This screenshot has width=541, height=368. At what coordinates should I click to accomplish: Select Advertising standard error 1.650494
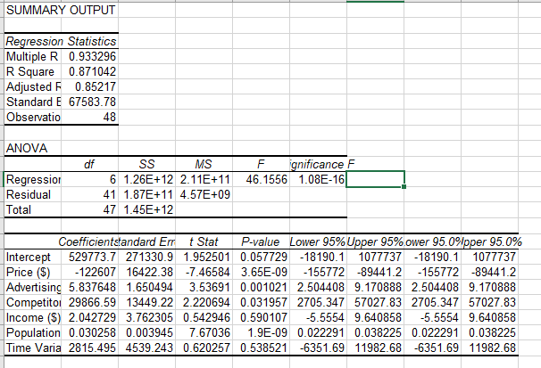tap(146, 287)
